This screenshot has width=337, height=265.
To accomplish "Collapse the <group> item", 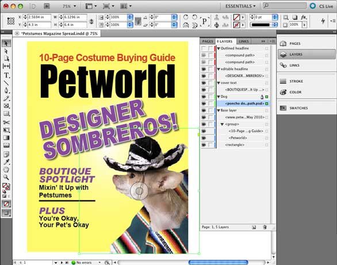I will click(x=222, y=124).
